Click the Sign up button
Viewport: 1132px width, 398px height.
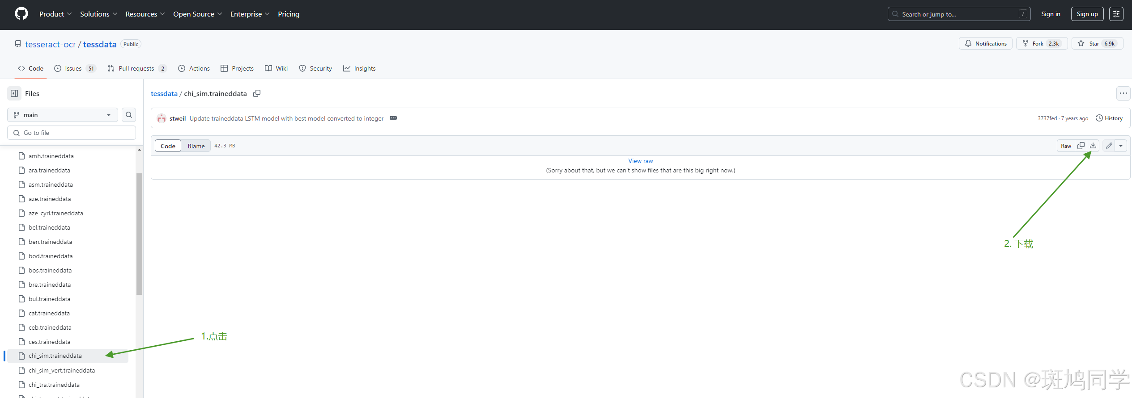(1087, 14)
